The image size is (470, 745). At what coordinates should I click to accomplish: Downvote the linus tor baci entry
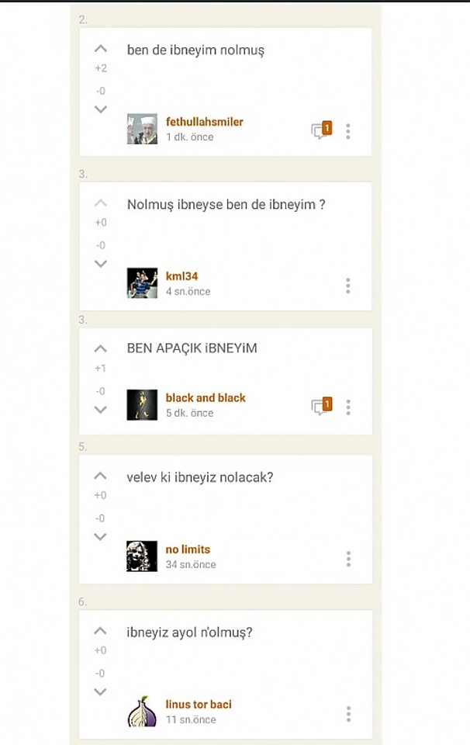click(100, 691)
